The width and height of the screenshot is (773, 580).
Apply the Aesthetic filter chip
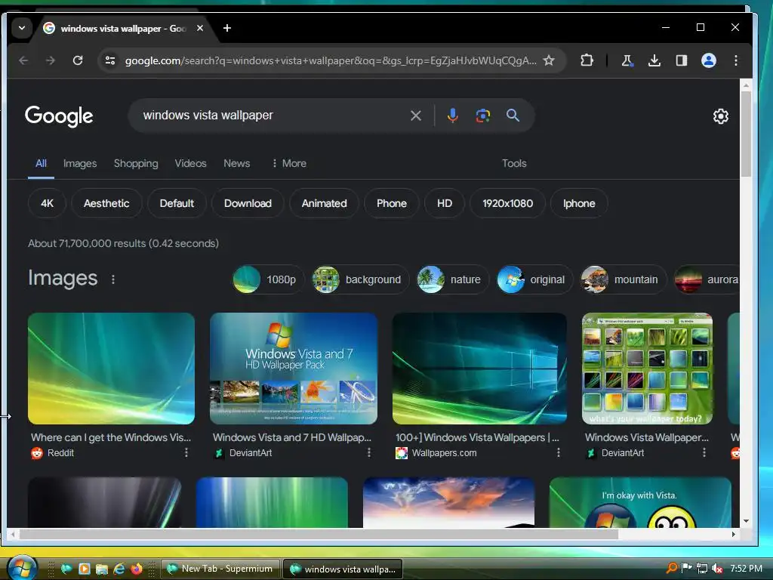pyautogui.click(x=106, y=203)
